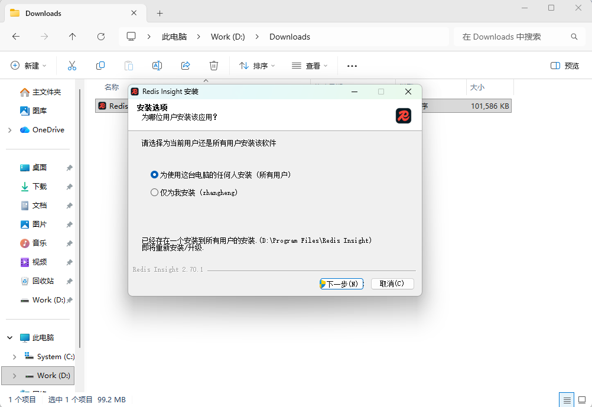Open the 查看 view dropdown
The width and height of the screenshot is (592, 407).
click(310, 66)
